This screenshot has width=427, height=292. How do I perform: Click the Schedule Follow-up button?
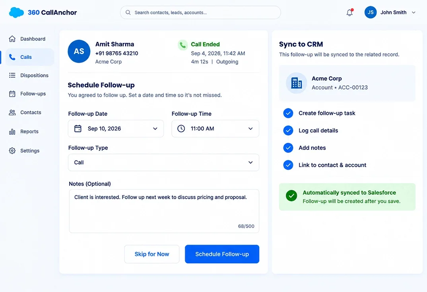tap(222, 254)
